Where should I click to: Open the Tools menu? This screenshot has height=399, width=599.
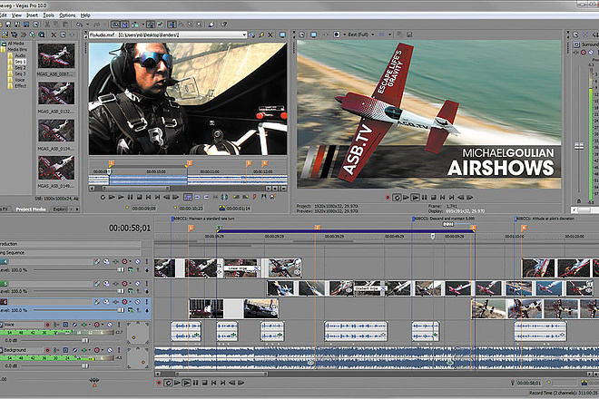[x=48, y=15]
